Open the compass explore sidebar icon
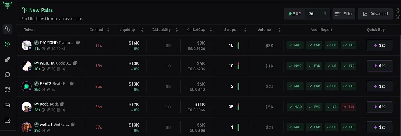This screenshot has width=401, height=136. click(x=7, y=74)
